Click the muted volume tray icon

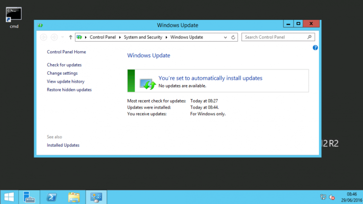(x=332, y=197)
